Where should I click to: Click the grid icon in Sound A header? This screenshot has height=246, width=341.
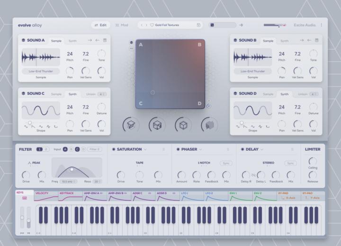pyautogui.click(x=105, y=40)
